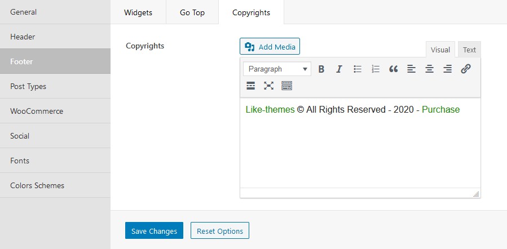The height and width of the screenshot is (249, 507).
Task: Click the Like-themes link in editor
Action: [270, 109]
